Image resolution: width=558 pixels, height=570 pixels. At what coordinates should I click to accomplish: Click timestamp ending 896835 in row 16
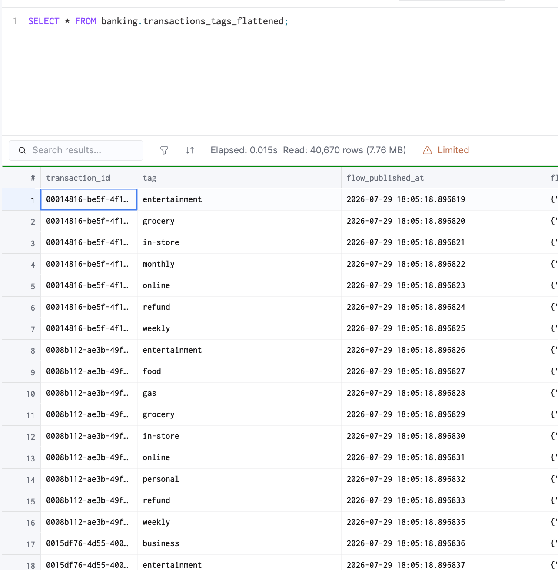coord(406,522)
